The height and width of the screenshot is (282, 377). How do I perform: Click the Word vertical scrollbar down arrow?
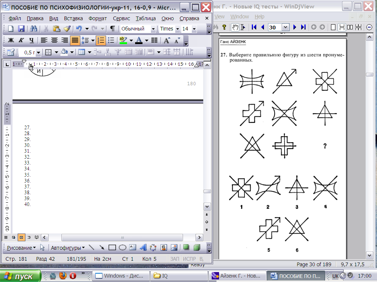pos(207,207)
